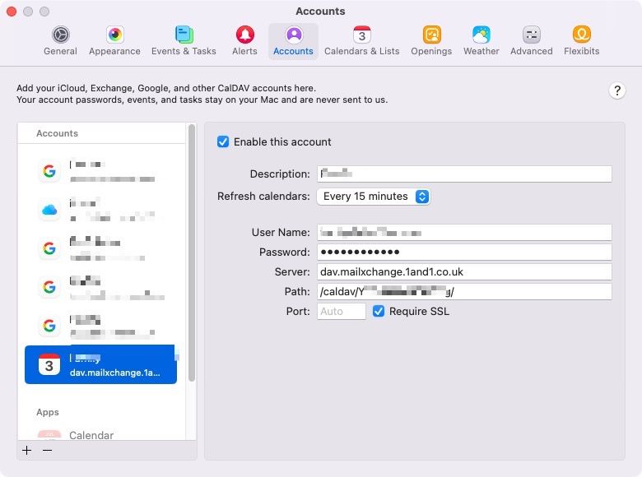Click the Accounts list header text
The width and height of the screenshot is (642, 477).
[57, 133]
